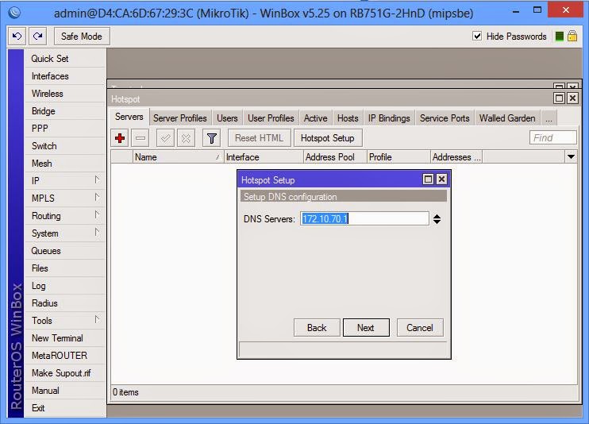Click the Undo arrow icon
589x424 pixels.
(17, 36)
